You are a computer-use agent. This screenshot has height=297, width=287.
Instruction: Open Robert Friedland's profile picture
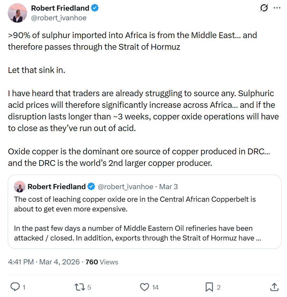(17, 13)
